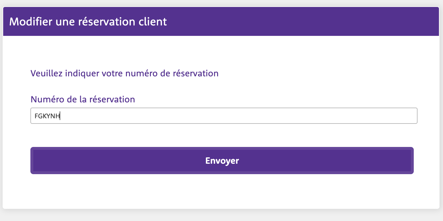The height and width of the screenshot is (221, 443).
Task: Click 'réservation' in the field label
Action: (112, 100)
